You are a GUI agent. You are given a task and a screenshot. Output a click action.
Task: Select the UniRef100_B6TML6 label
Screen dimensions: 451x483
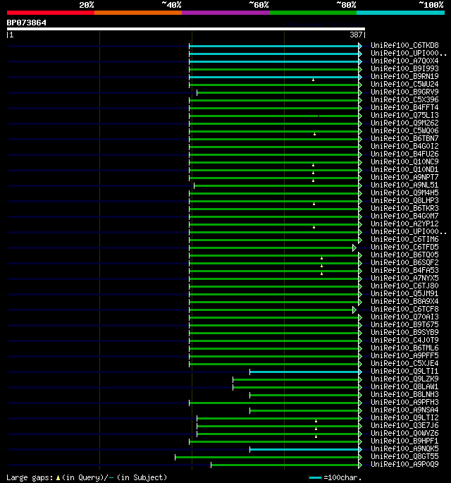pyautogui.click(x=404, y=348)
